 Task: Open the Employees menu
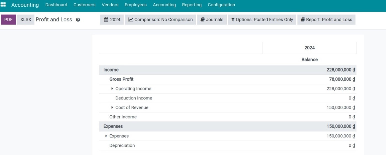pyautogui.click(x=136, y=5)
